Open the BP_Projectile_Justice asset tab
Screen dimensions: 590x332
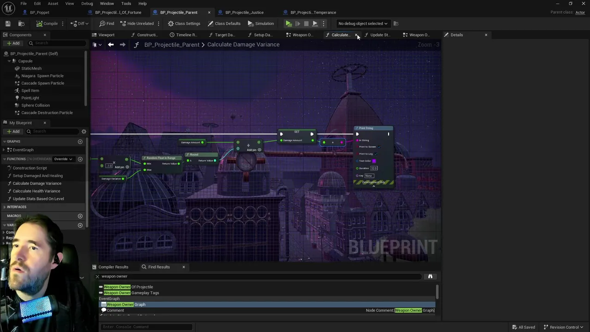coord(244,12)
